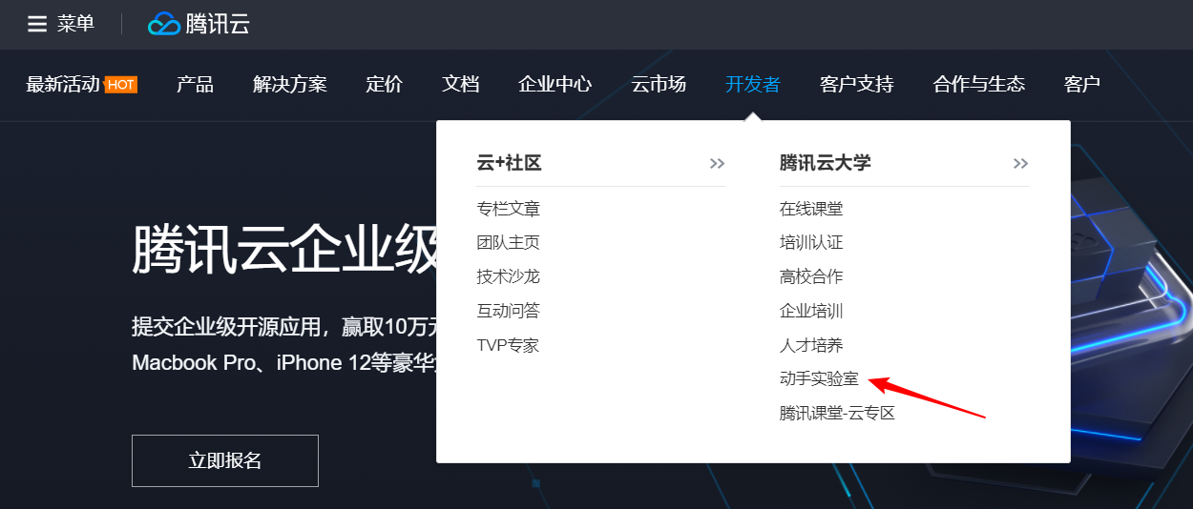Expand the 腾讯云大学 double-chevron arrow
The width and height of the screenshot is (1193, 509).
1020,164
